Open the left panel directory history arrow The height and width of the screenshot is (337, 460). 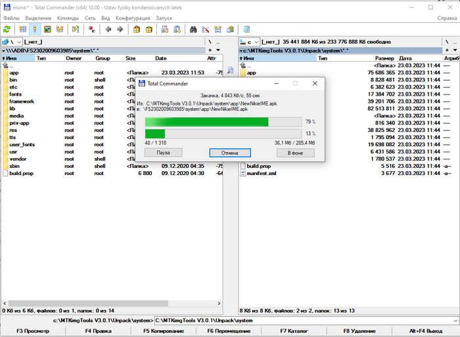pos(218,50)
